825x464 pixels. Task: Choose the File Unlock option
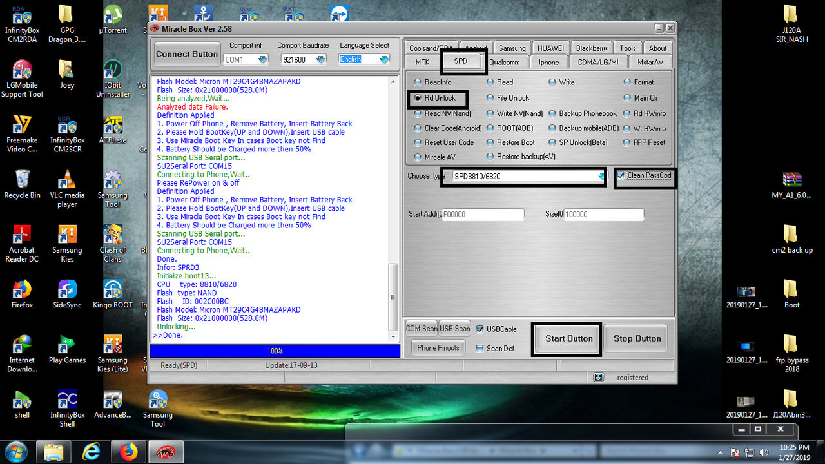coord(508,98)
